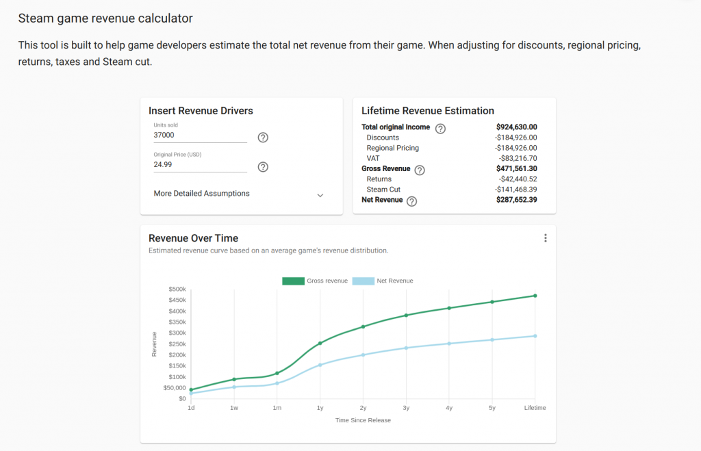The width and height of the screenshot is (701, 451).
Task: Click the net revenue data point at 1y
Action: pos(320,365)
